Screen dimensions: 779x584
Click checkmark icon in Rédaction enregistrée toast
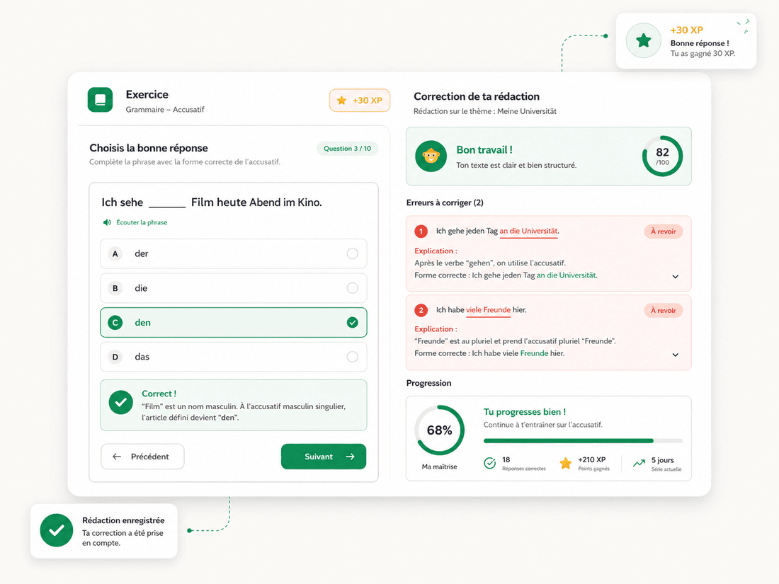point(57,530)
